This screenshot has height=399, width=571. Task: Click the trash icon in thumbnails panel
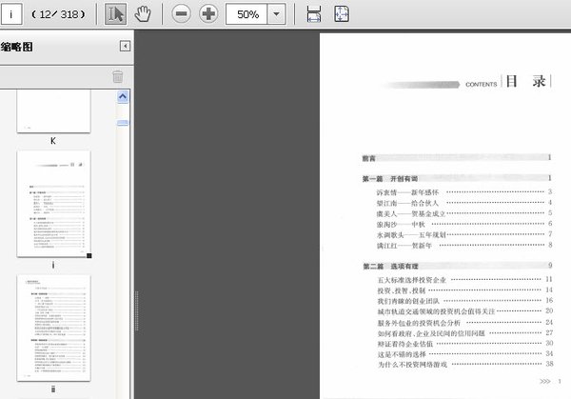coord(118,77)
